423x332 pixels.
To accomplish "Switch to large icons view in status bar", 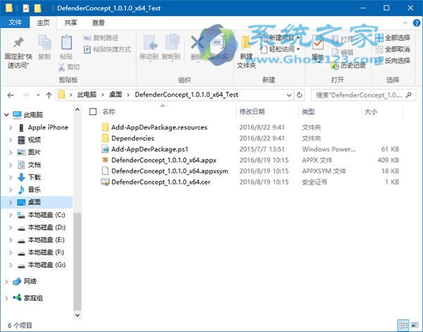I will (x=415, y=326).
